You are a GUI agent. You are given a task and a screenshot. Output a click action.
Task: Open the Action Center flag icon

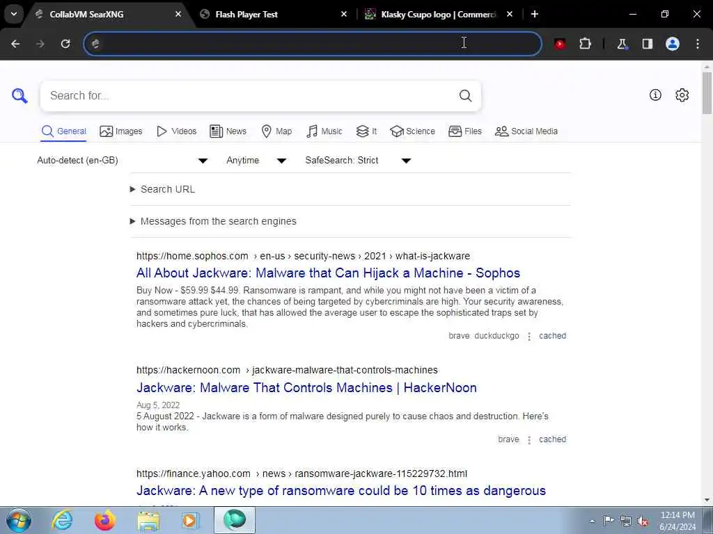(609, 521)
